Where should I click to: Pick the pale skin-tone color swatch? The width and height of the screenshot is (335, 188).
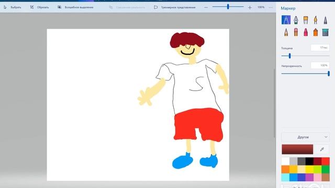tap(301, 169)
